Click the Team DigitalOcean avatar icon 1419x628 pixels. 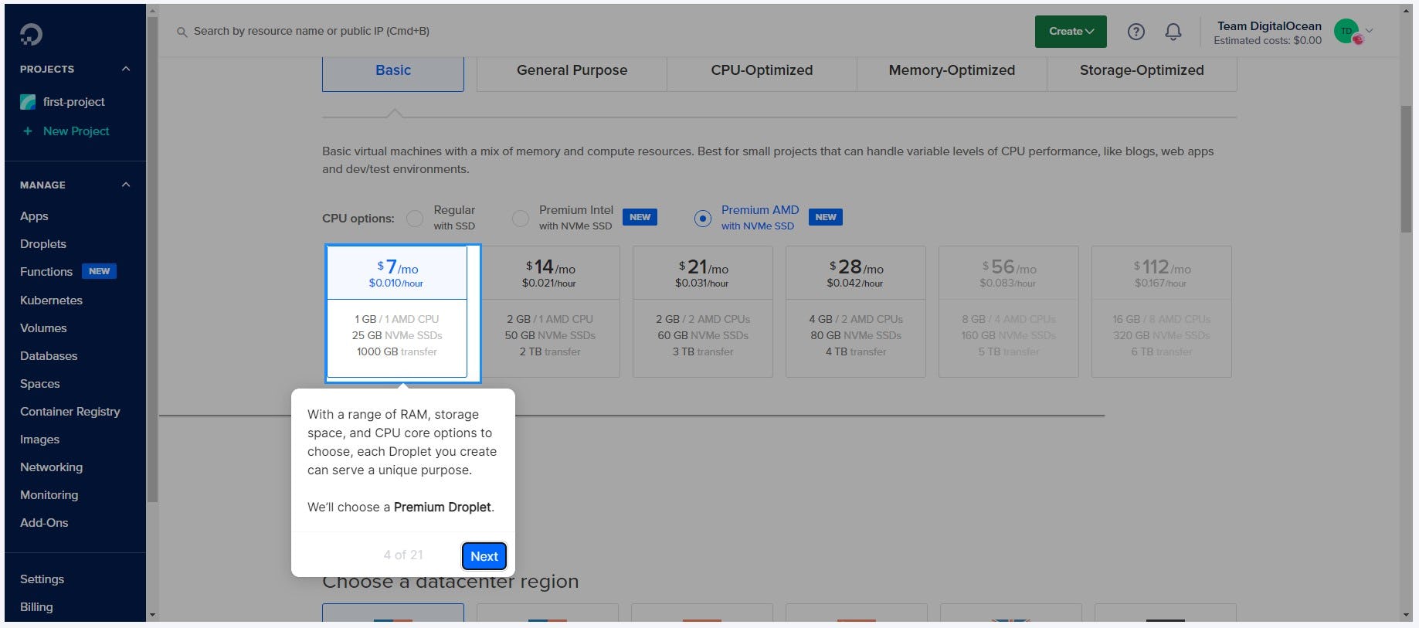1347,31
